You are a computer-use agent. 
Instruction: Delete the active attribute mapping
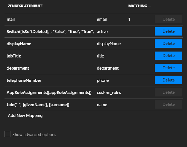[169, 31]
